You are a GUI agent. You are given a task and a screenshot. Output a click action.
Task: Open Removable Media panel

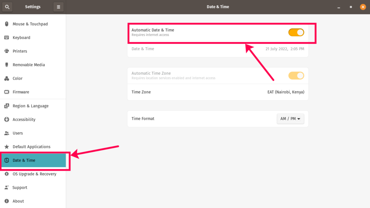pyautogui.click(x=33, y=65)
